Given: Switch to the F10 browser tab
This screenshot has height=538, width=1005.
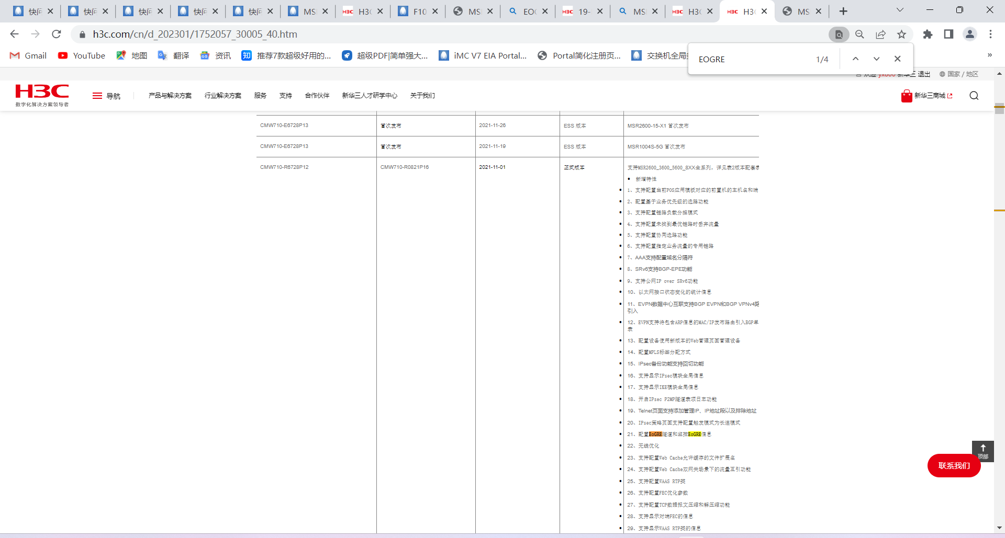Looking at the screenshot, I should [x=418, y=11].
